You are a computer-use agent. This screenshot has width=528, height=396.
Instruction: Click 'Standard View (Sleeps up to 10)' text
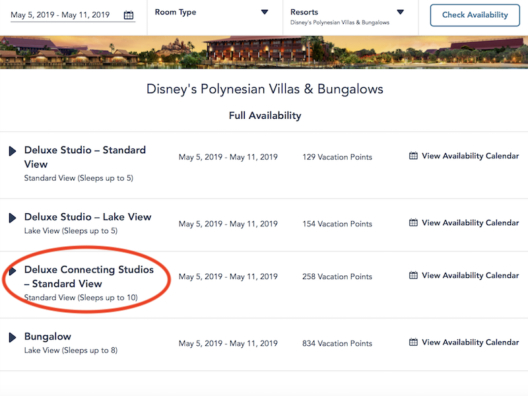point(81,298)
